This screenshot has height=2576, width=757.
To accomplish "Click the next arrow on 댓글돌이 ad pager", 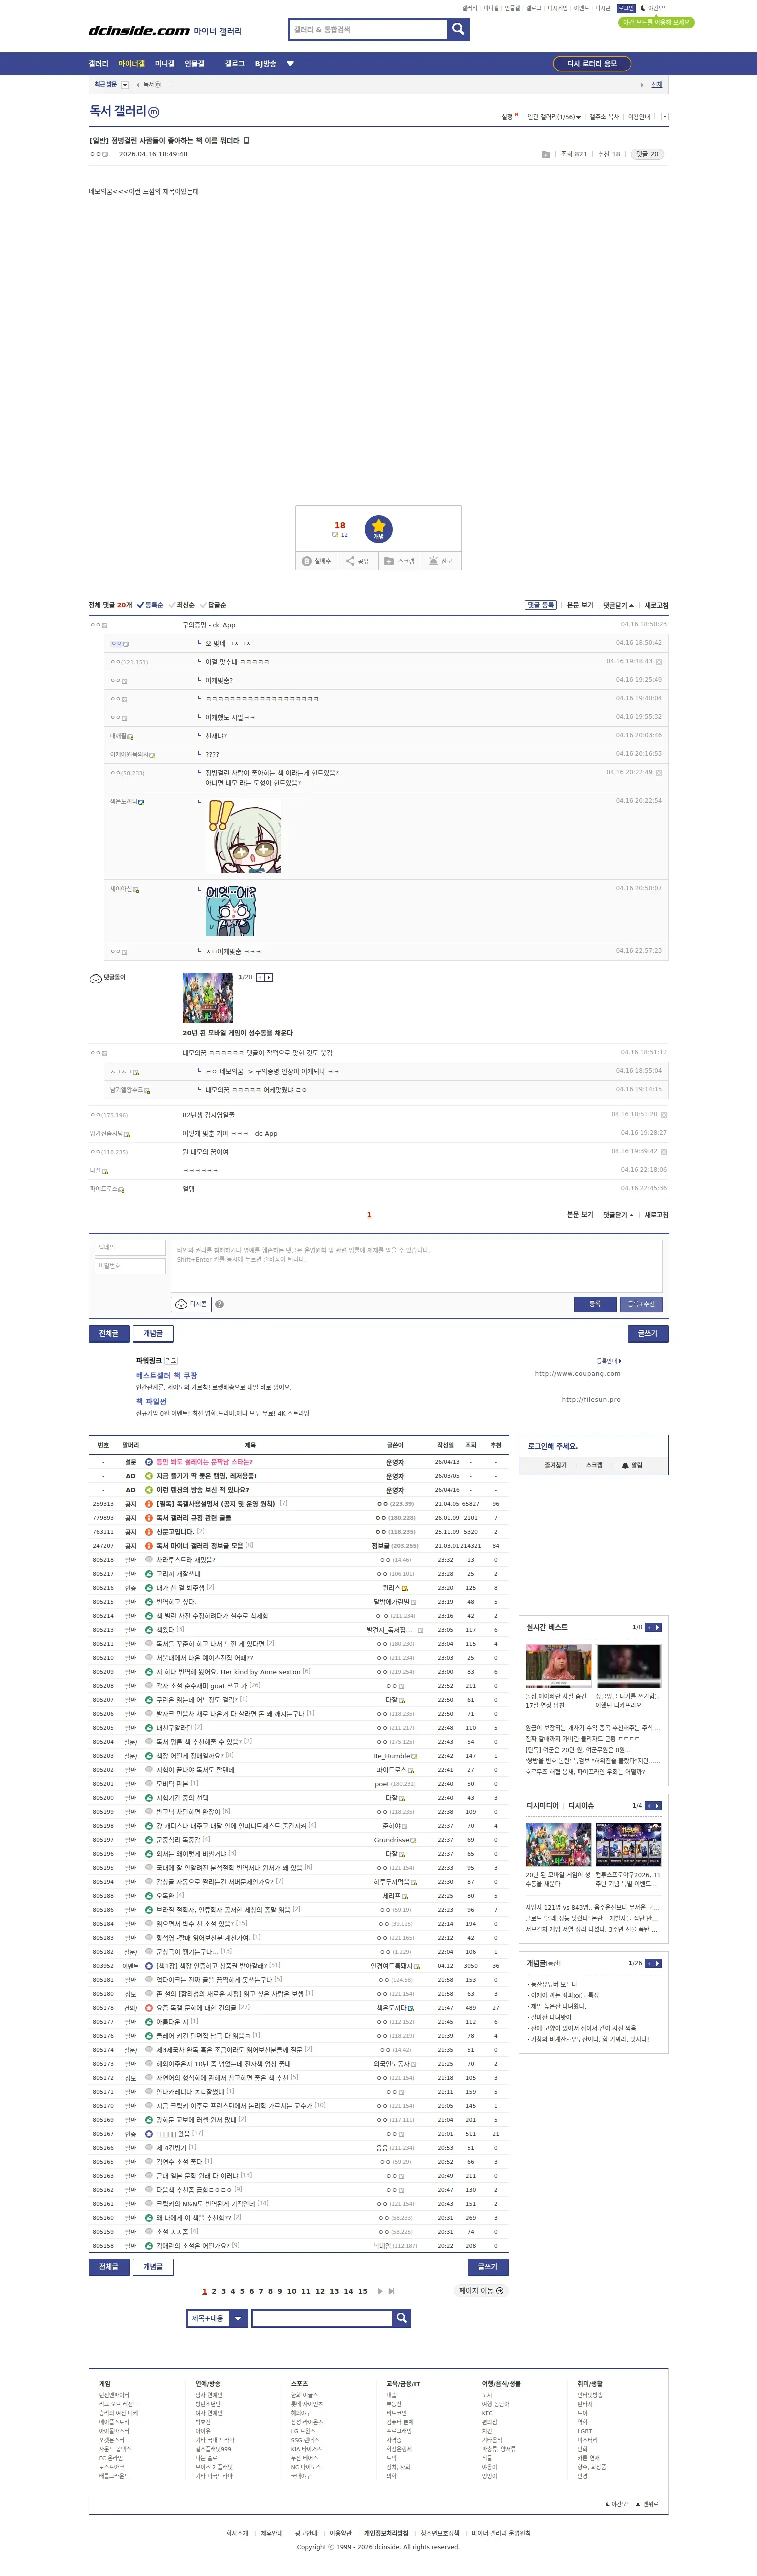I will coord(269,977).
